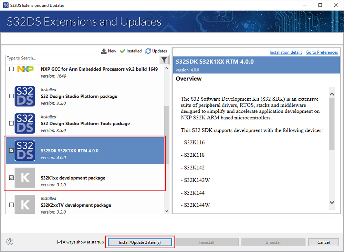Click package list scroll up arrow
The image size is (344, 252).
(x=167, y=68)
